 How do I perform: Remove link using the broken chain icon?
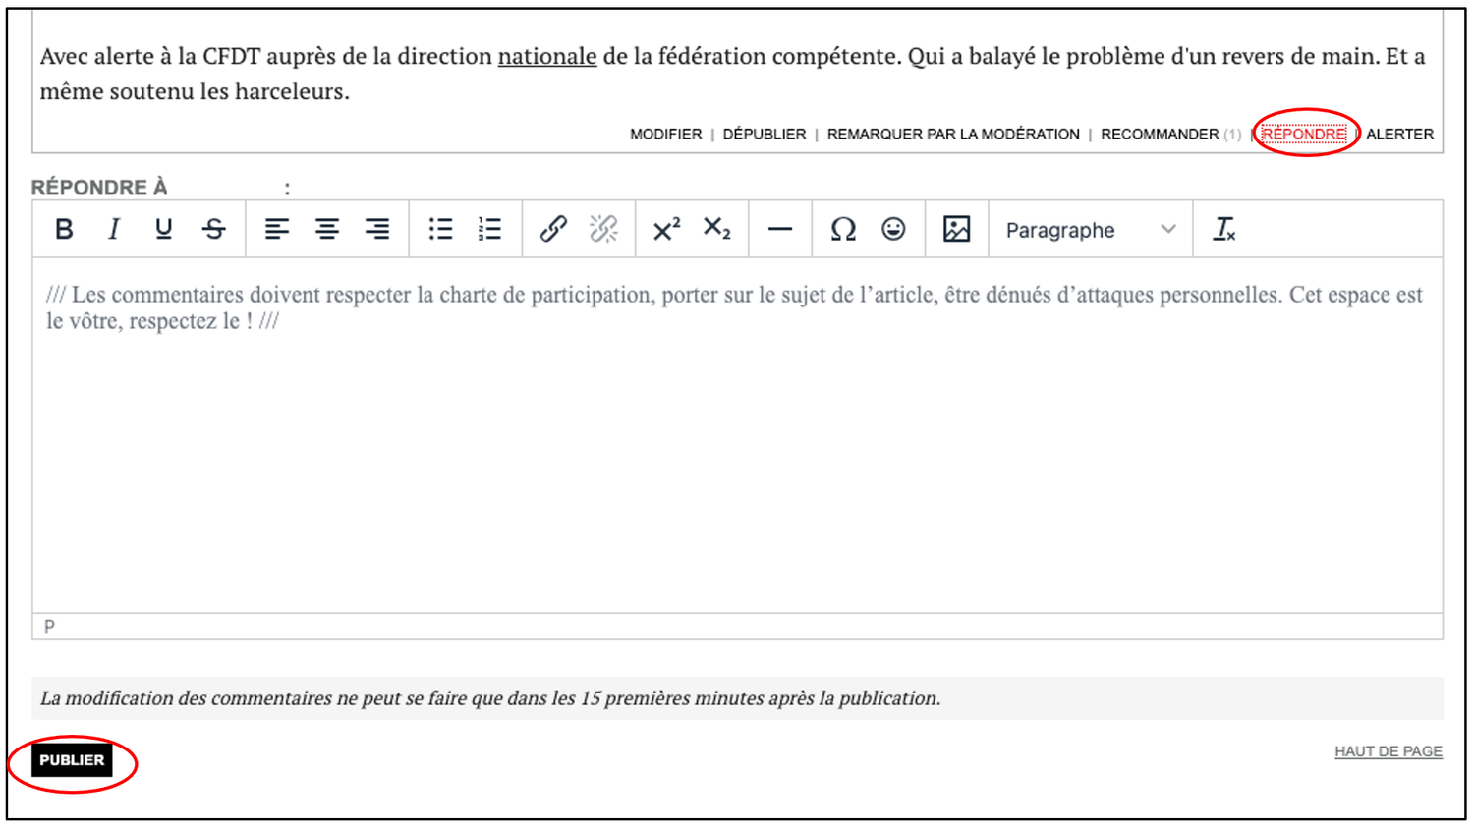point(603,230)
